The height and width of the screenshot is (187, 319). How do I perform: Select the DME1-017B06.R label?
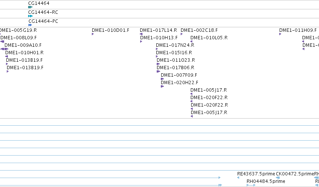(175, 68)
